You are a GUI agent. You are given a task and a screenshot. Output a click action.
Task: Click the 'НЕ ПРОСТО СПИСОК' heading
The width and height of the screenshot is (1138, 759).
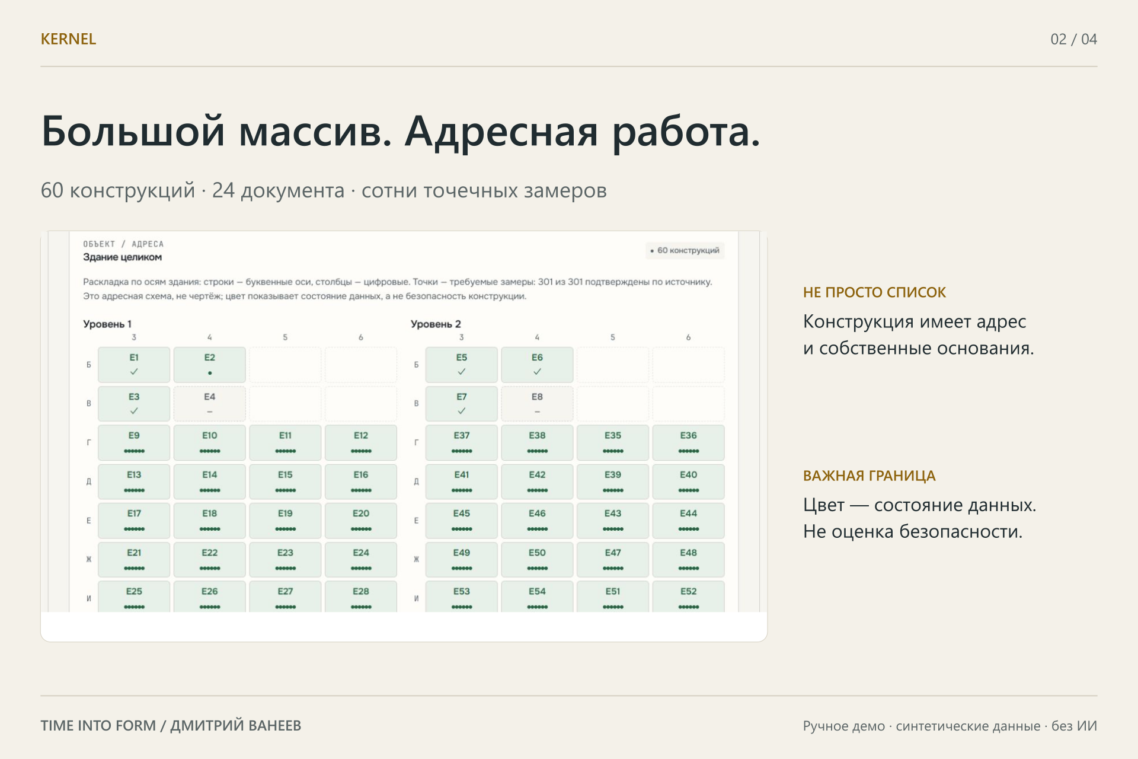[x=874, y=292]
